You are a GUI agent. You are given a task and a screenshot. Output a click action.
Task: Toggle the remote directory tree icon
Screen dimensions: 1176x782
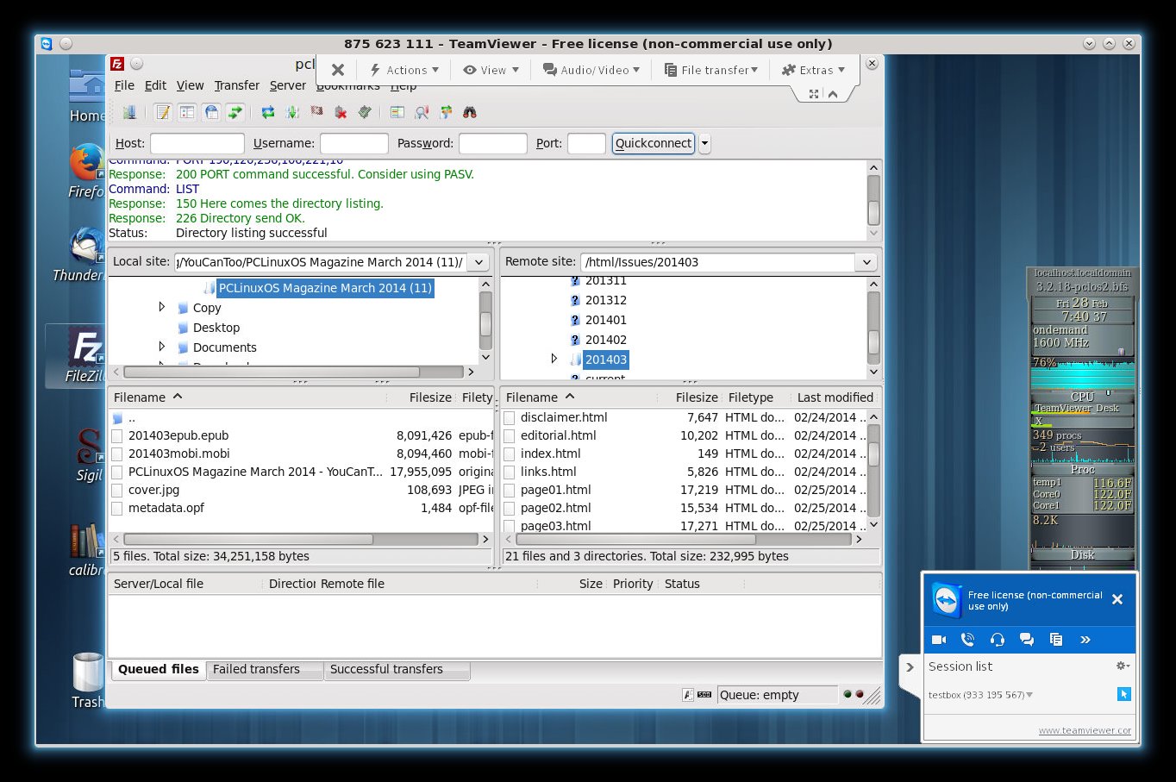[x=210, y=112]
